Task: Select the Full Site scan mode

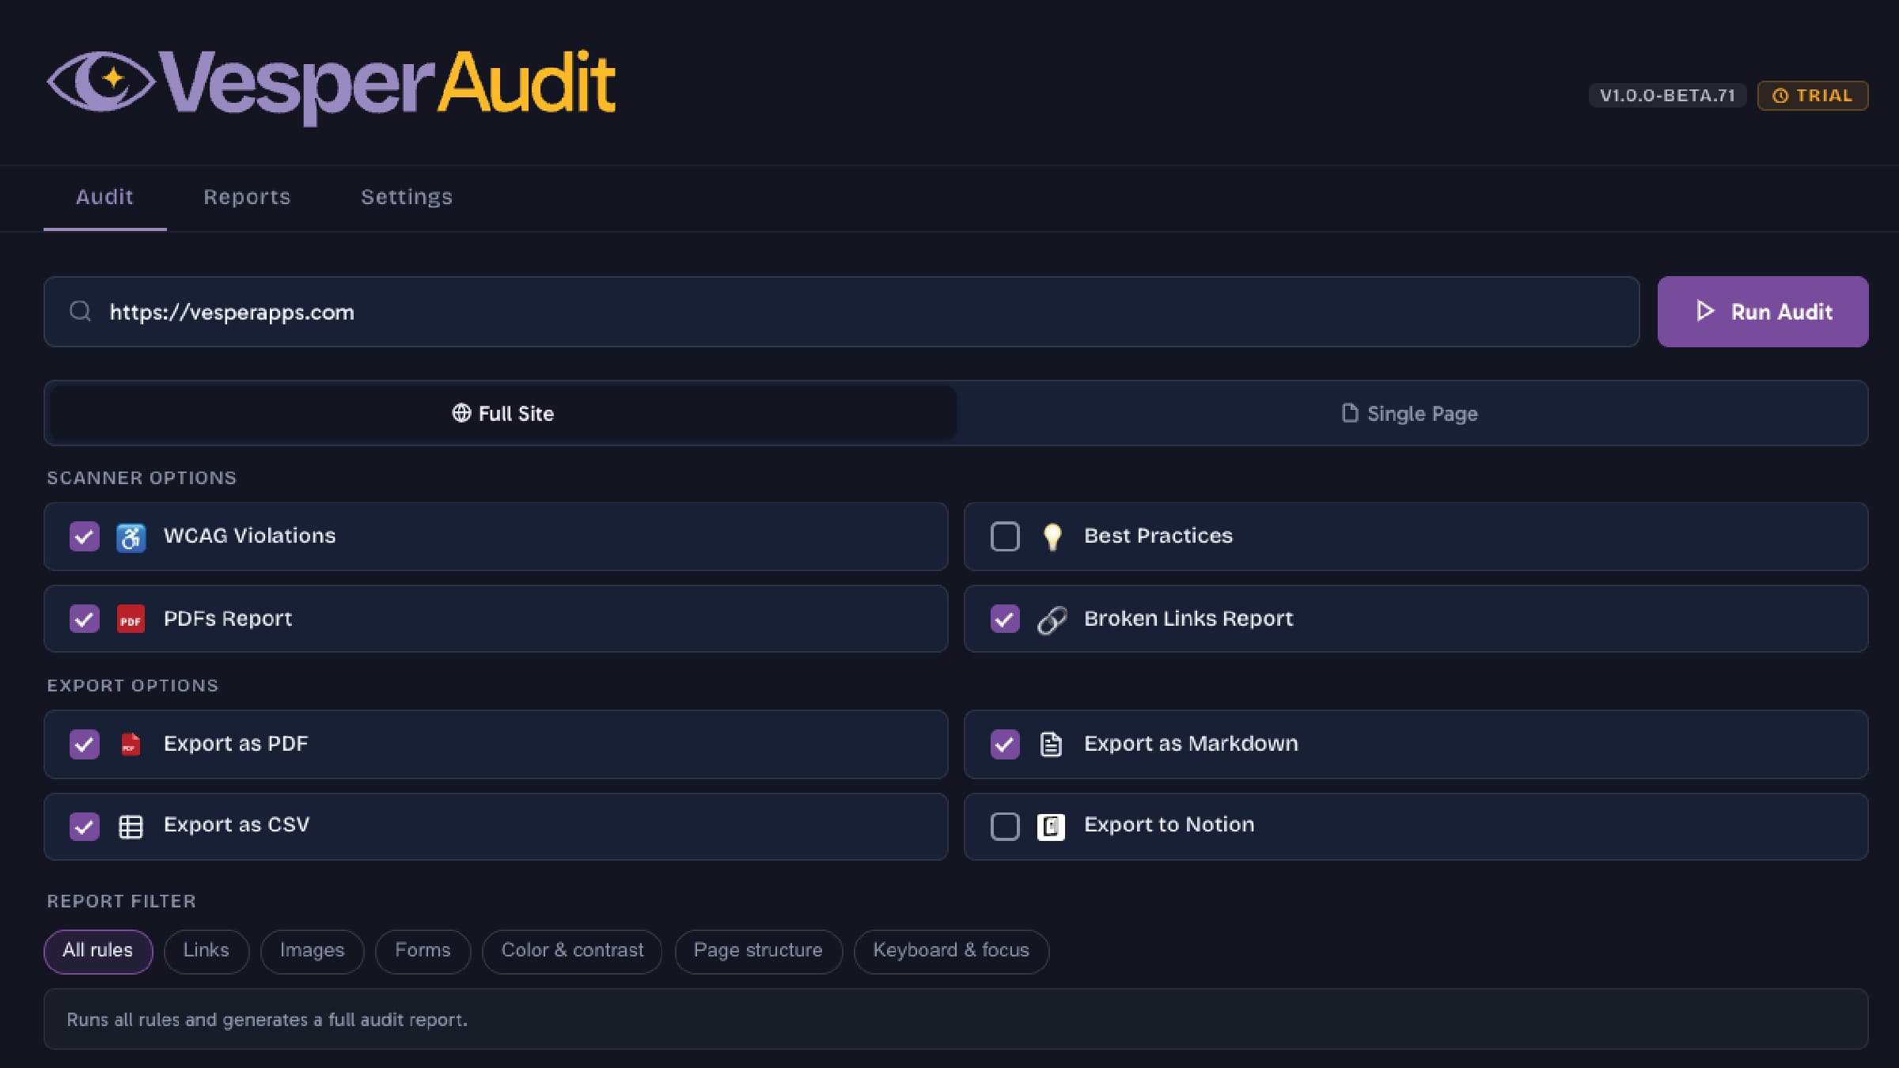Action: 503,414
